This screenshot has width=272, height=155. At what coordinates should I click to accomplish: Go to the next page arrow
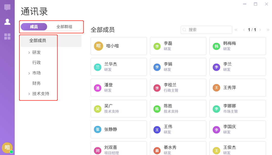tap(260, 30)
